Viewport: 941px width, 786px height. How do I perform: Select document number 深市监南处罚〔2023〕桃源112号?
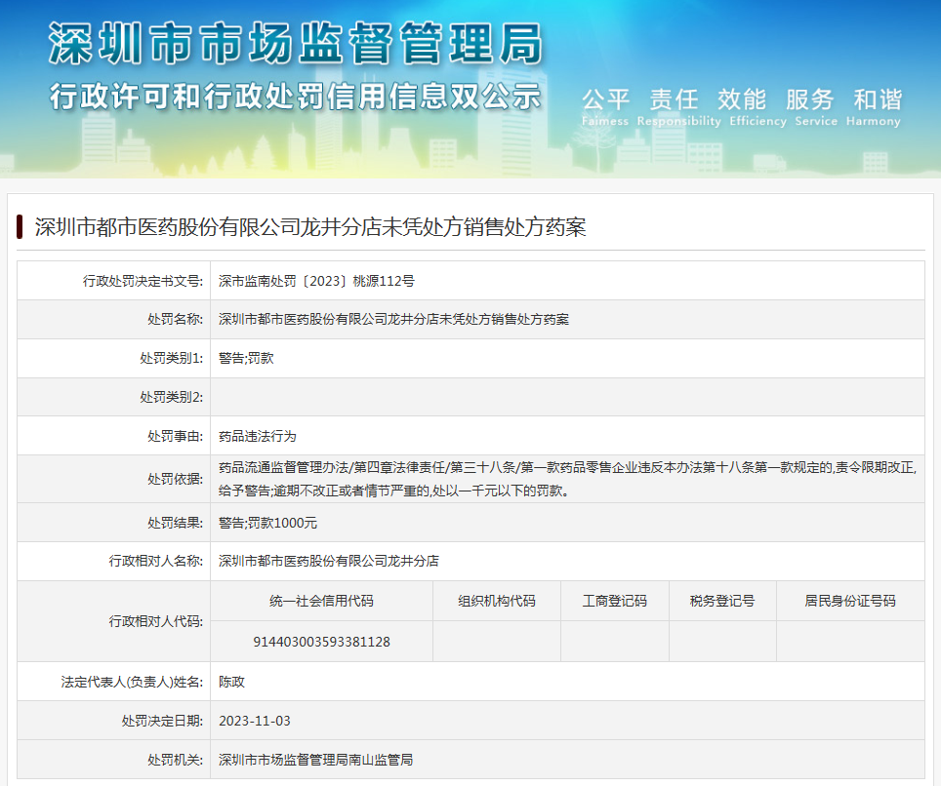click(316, 281)
